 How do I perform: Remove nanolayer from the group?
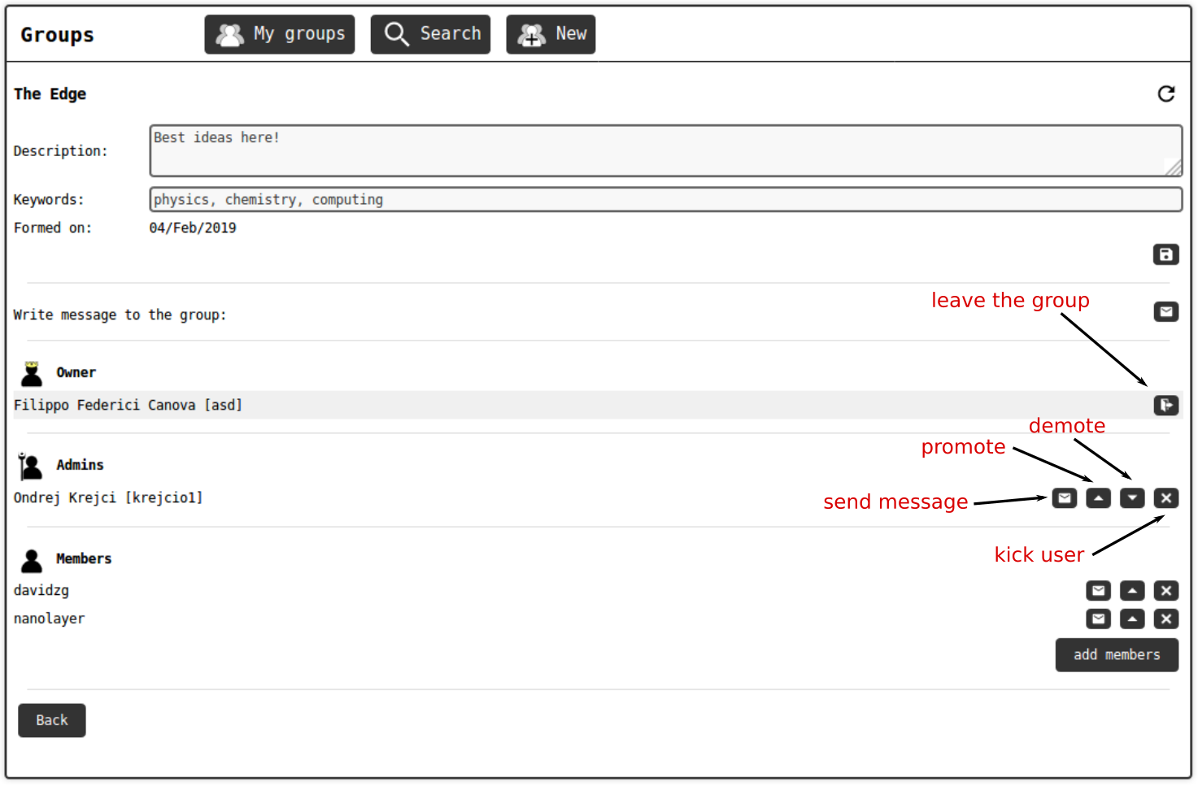(x=1165, y=619)
